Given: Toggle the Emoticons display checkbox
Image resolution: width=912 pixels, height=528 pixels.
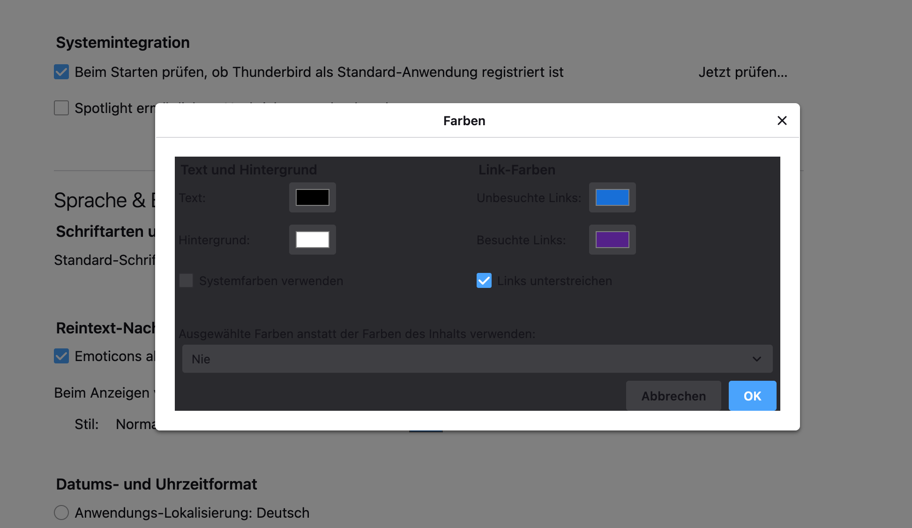Looking at the screenshot, I should (61, 356).
